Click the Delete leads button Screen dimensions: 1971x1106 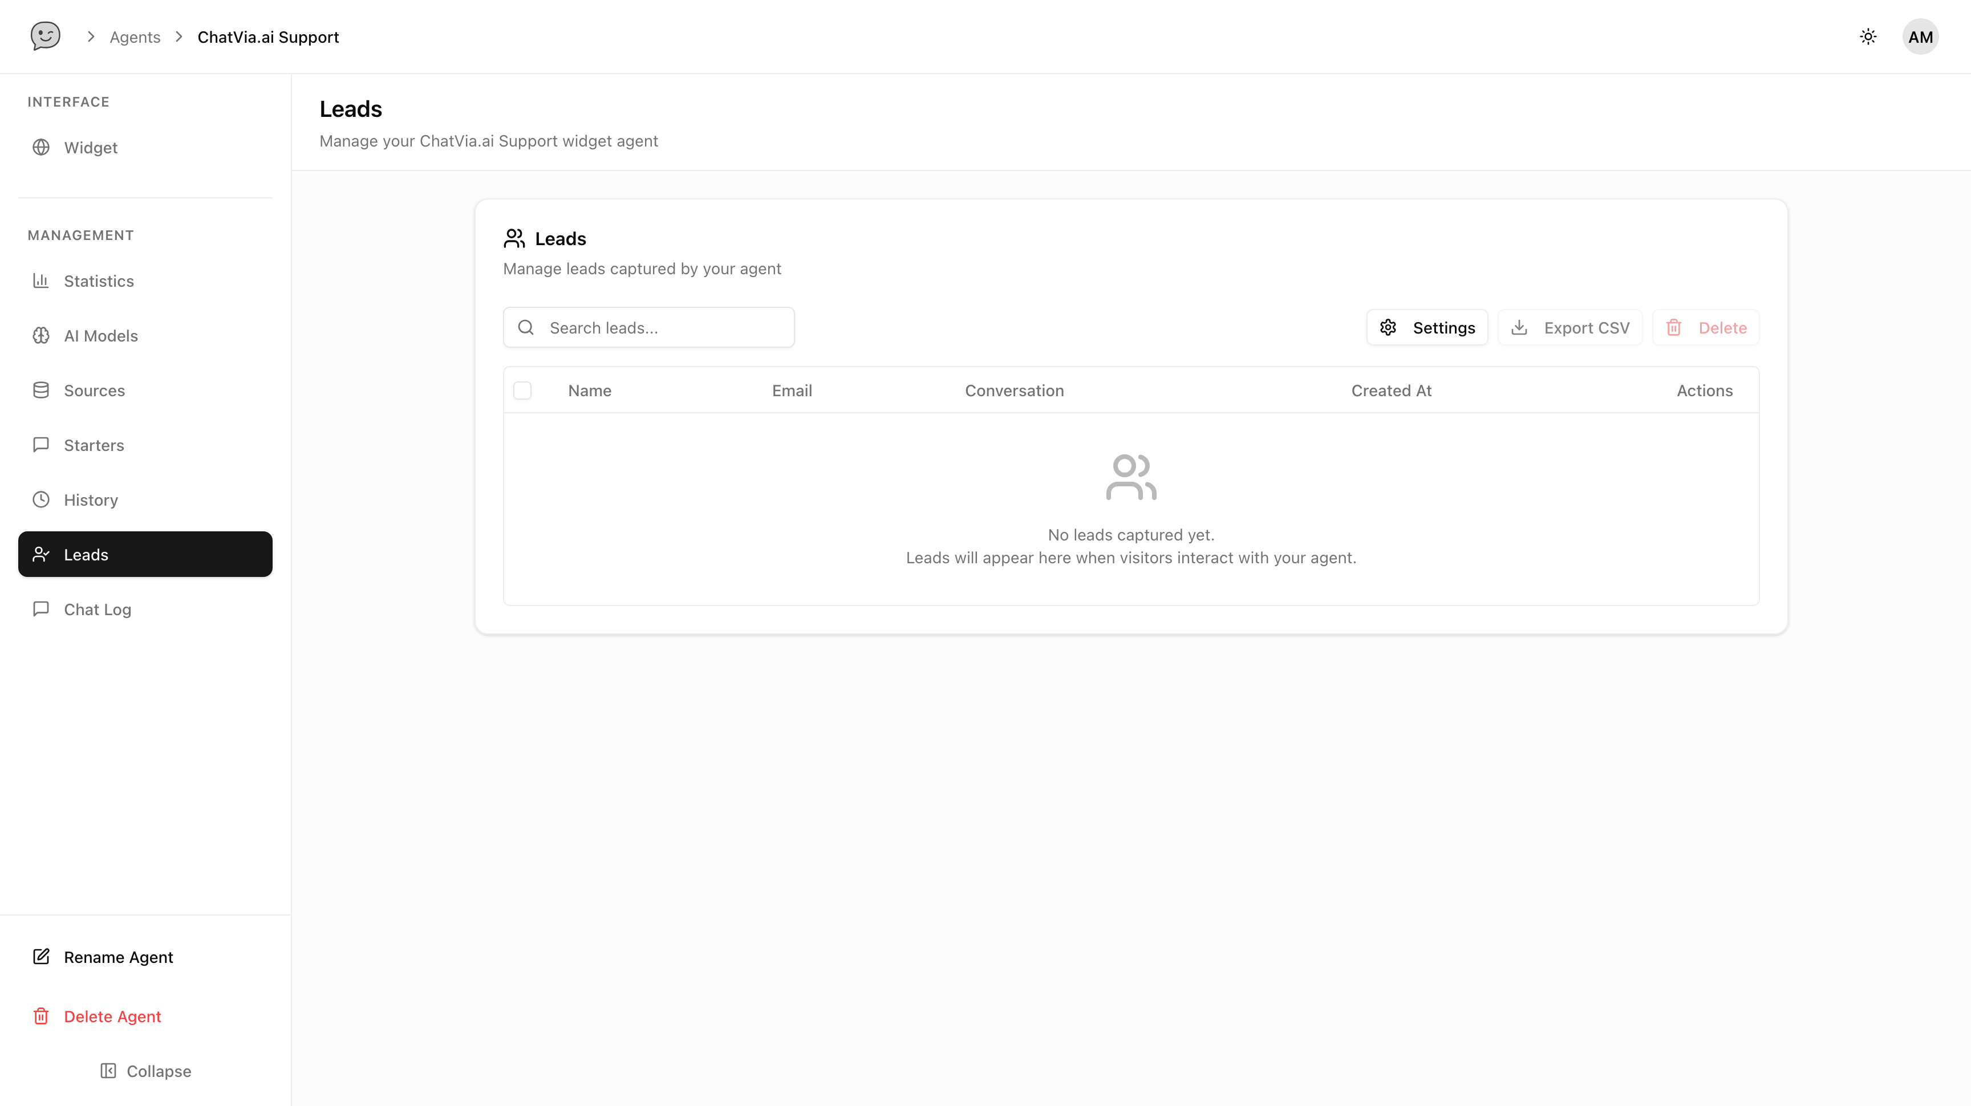click(1705, 327)
